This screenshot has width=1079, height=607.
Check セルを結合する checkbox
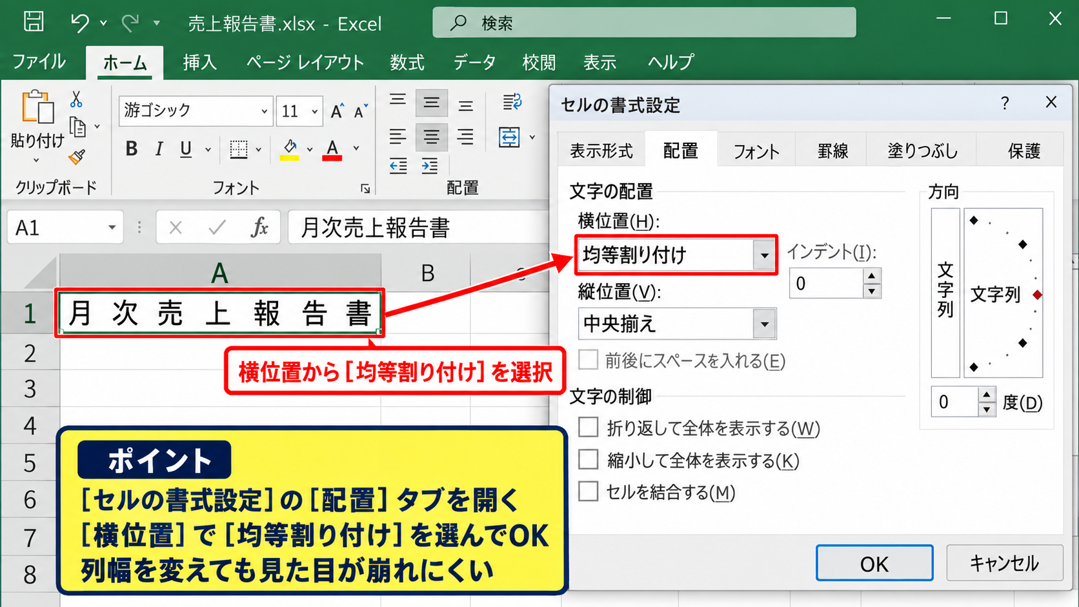[588, 492]
